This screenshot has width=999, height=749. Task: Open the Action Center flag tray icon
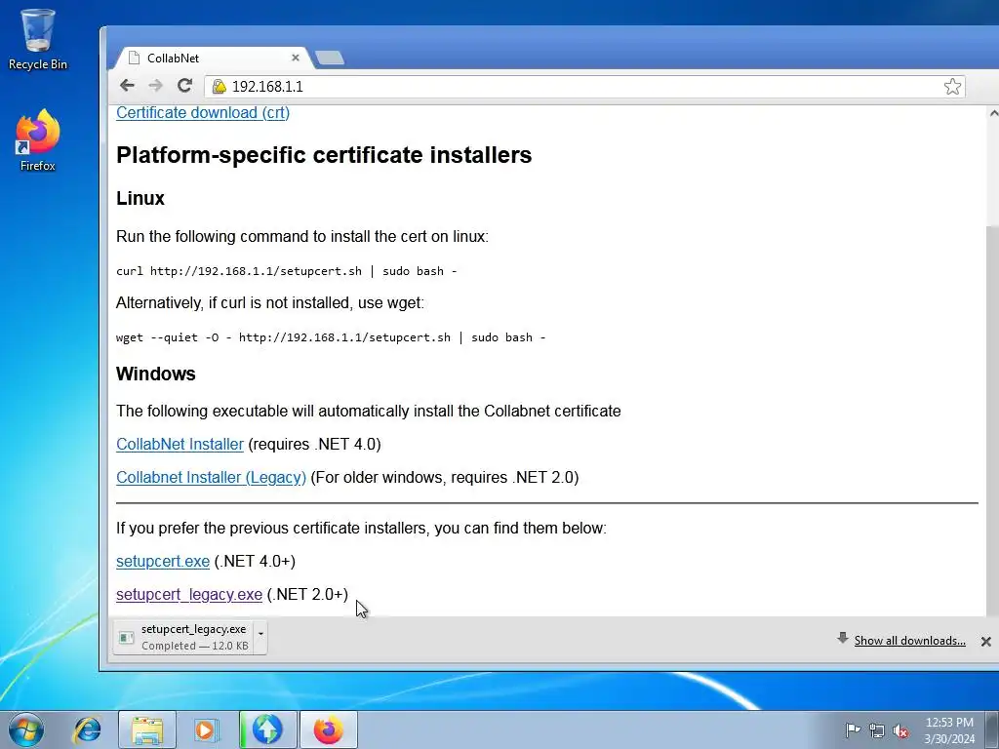pyautogui.click(x=852, y=730)
